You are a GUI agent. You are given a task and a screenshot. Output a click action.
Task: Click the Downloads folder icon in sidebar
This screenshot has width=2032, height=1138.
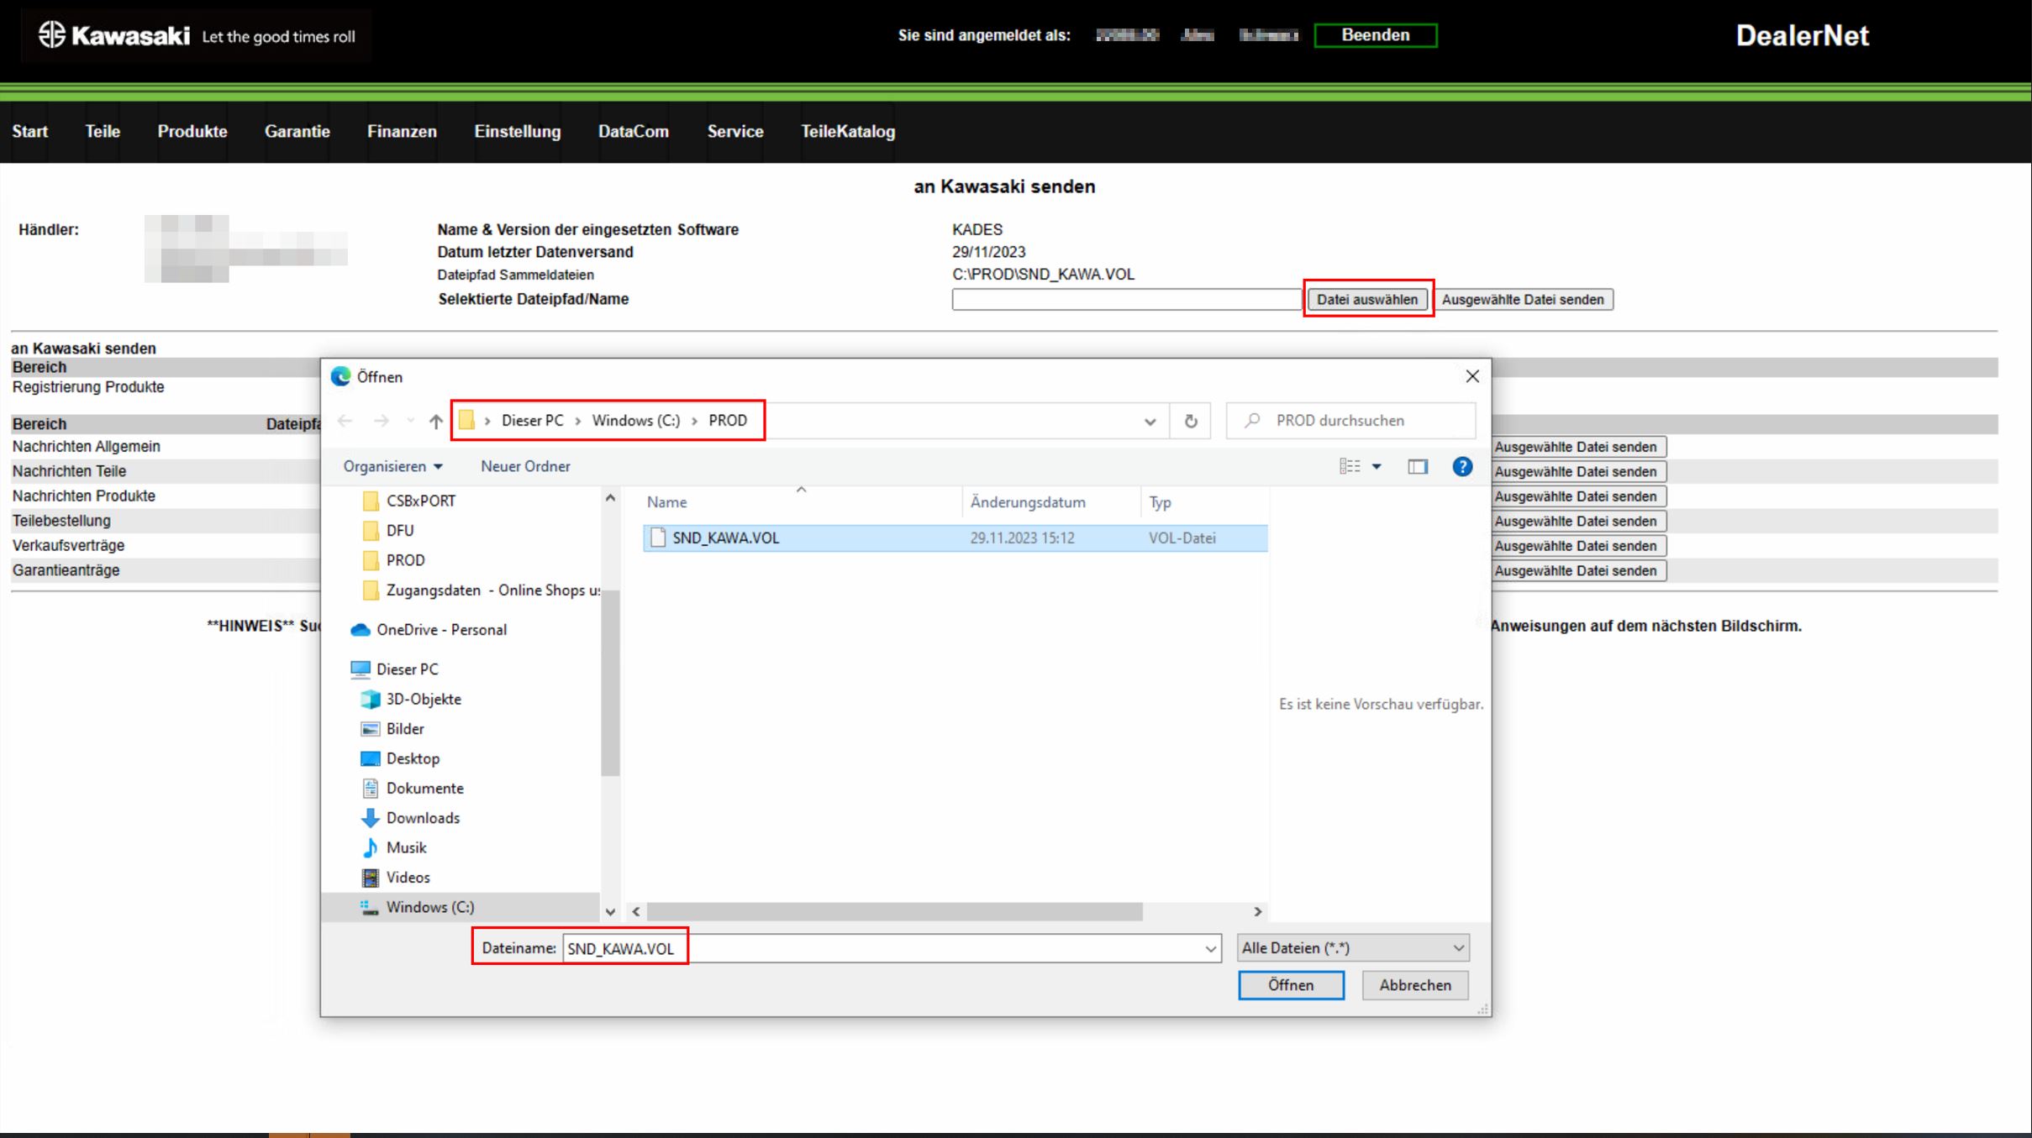tap(370, 817)
